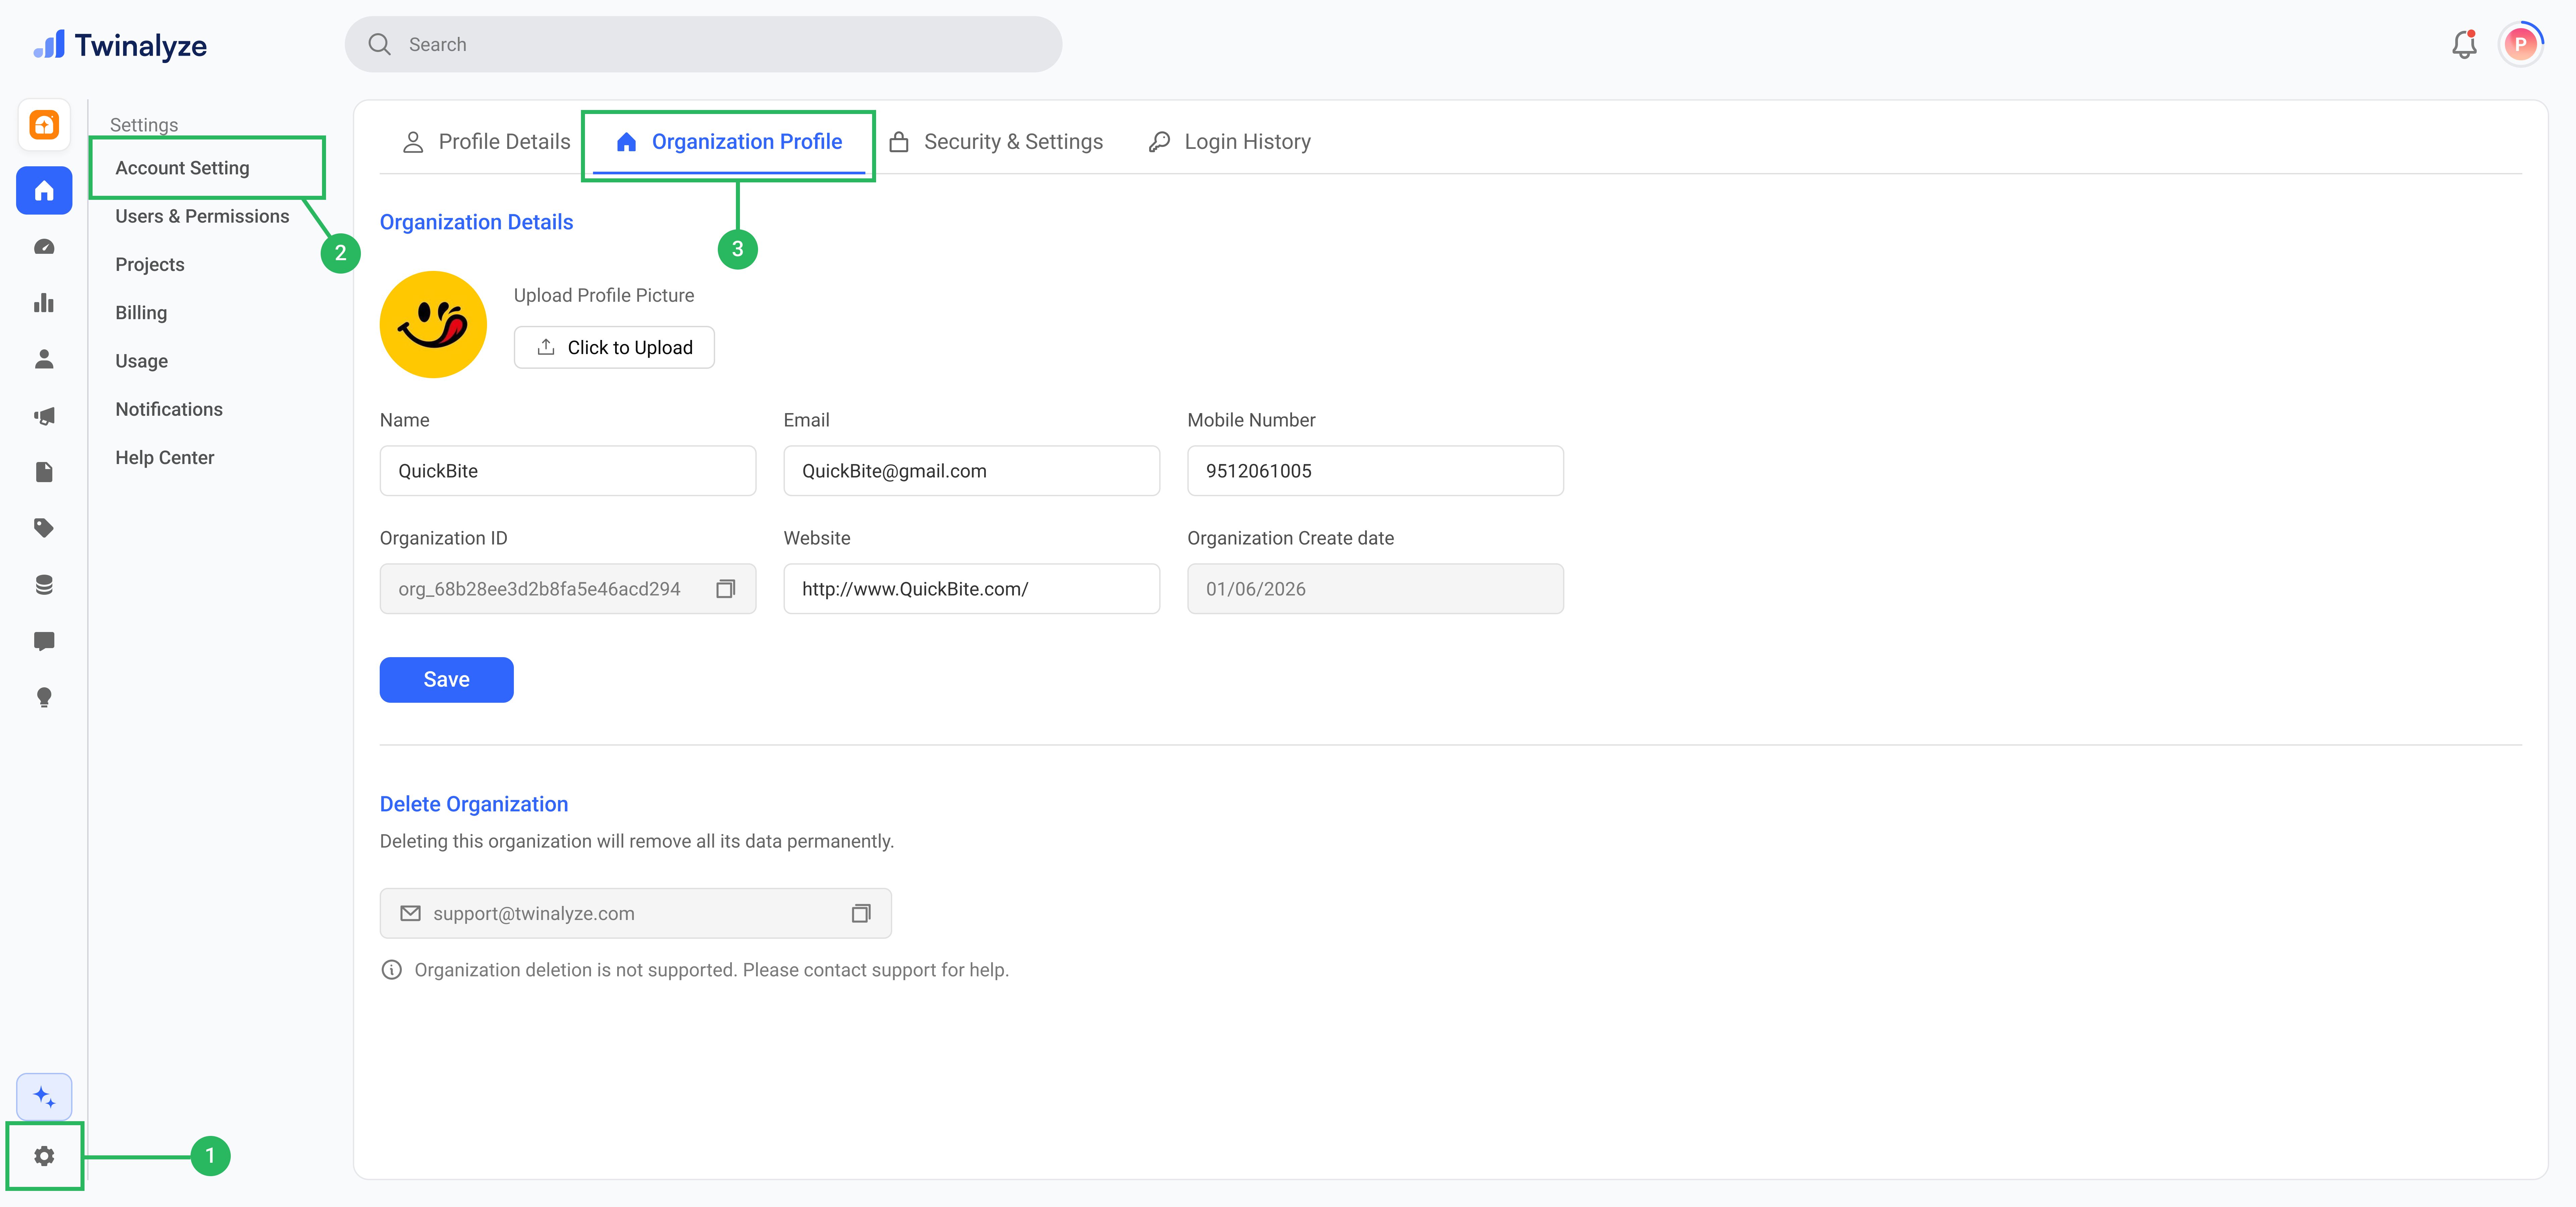Open Security & Settings tab
Image resolution: width=2576 pixels, height=1207 pixels.
point(996,142)
